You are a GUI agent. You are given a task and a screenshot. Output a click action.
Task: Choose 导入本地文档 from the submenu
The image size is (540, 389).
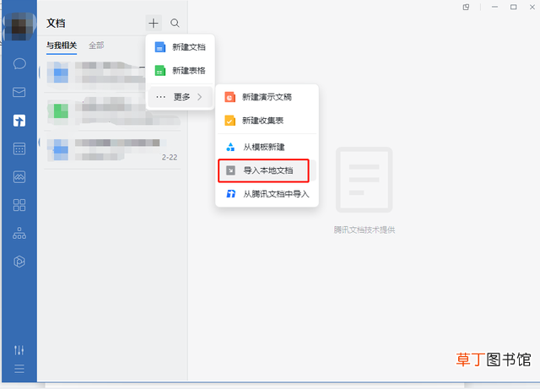click(267, 170)
